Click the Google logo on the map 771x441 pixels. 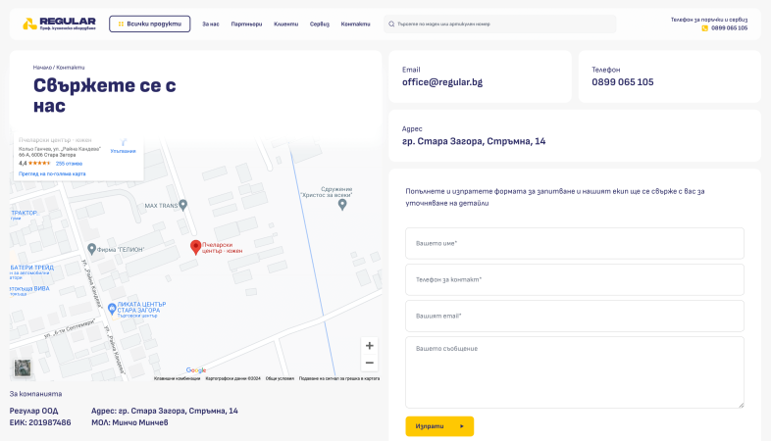coord(196,370)
